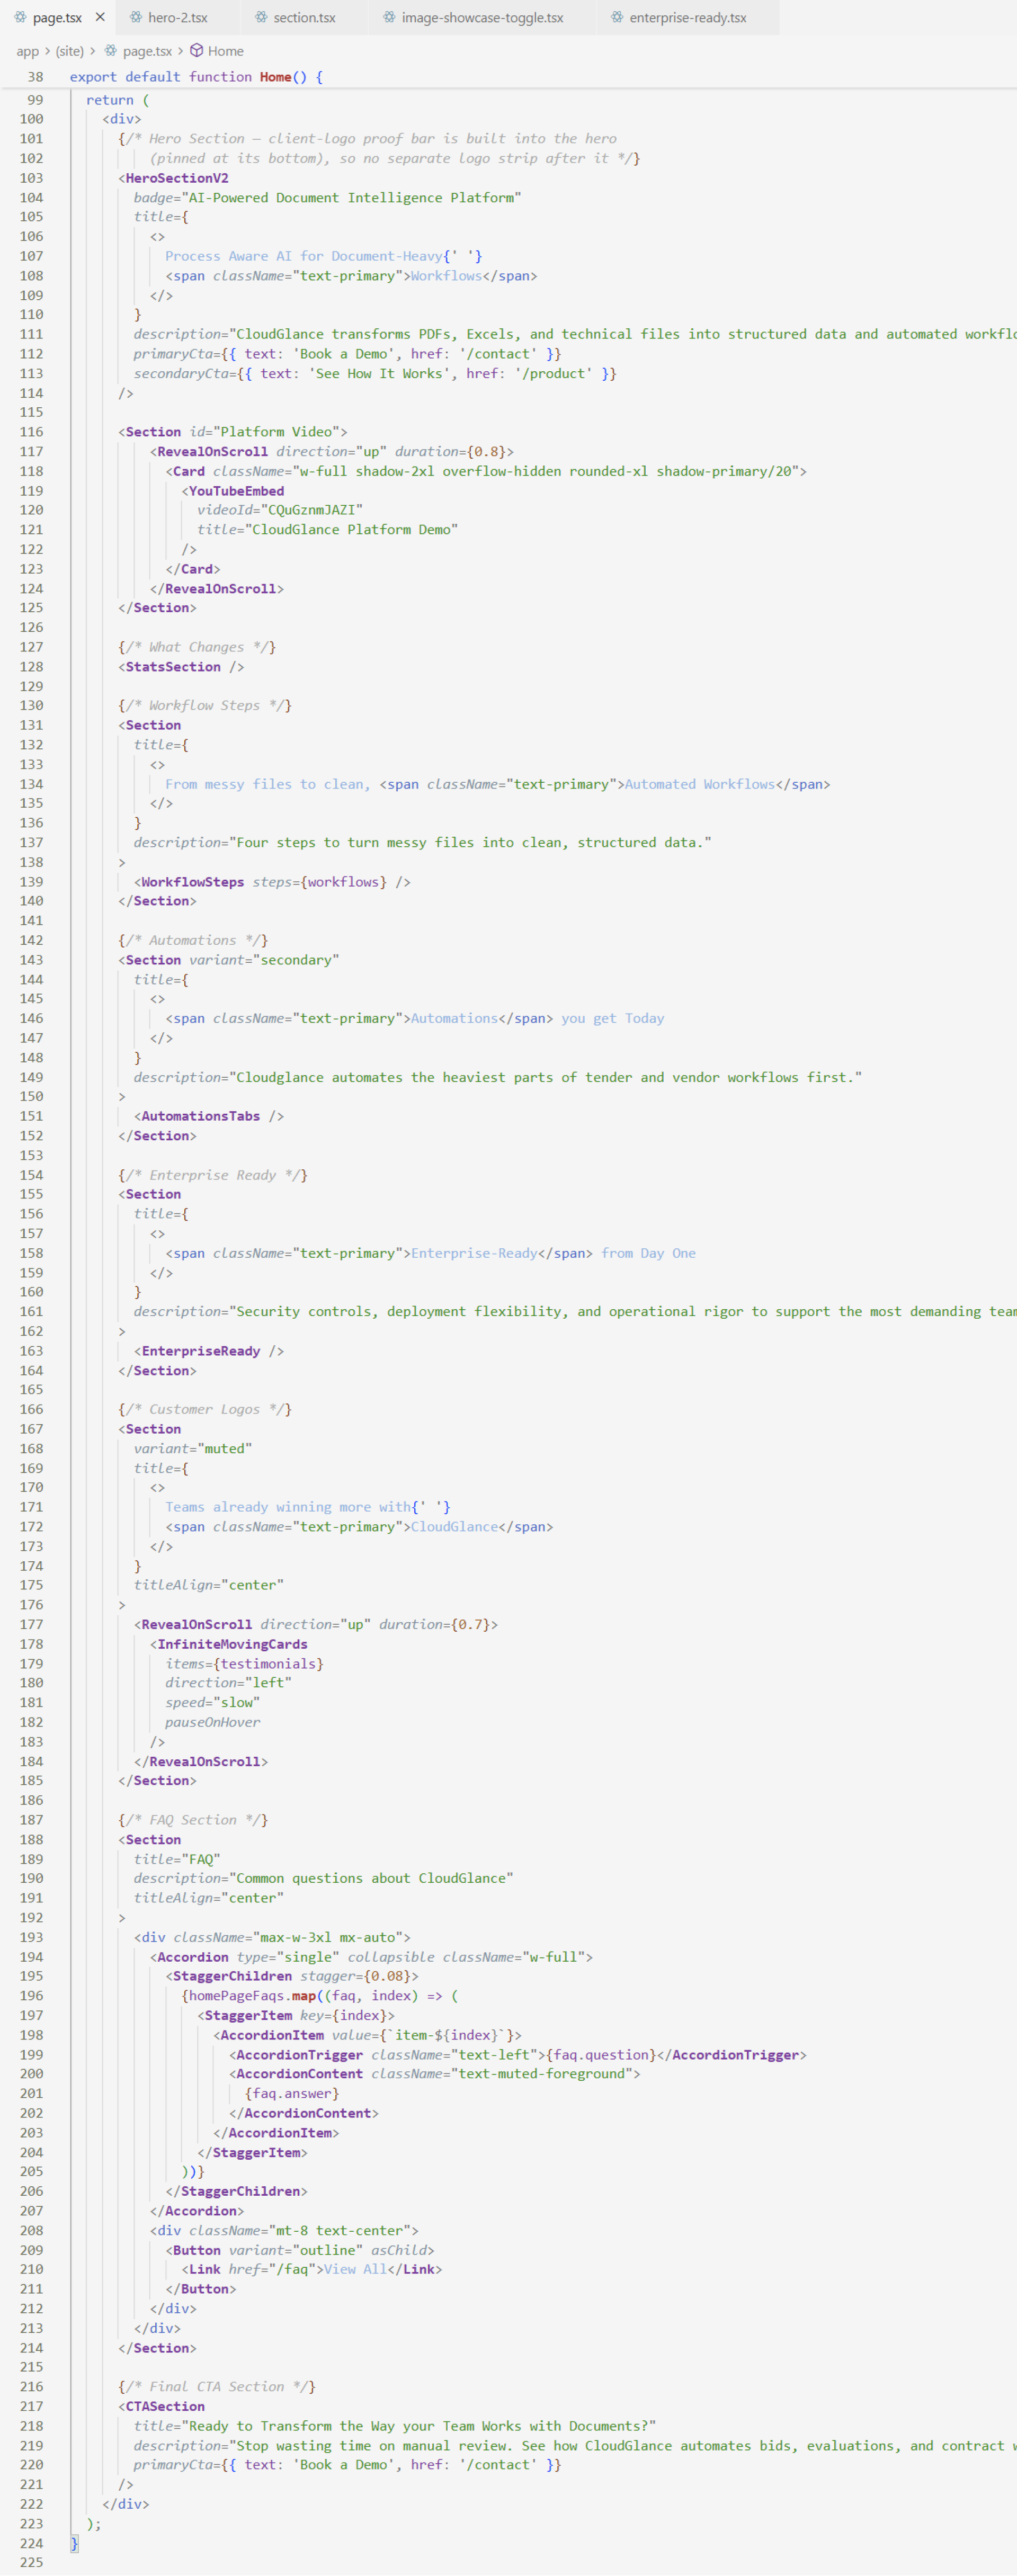Click the Accordion opening tag on line 194
Screen dimensions: 1017x2576
point(371,1957)
